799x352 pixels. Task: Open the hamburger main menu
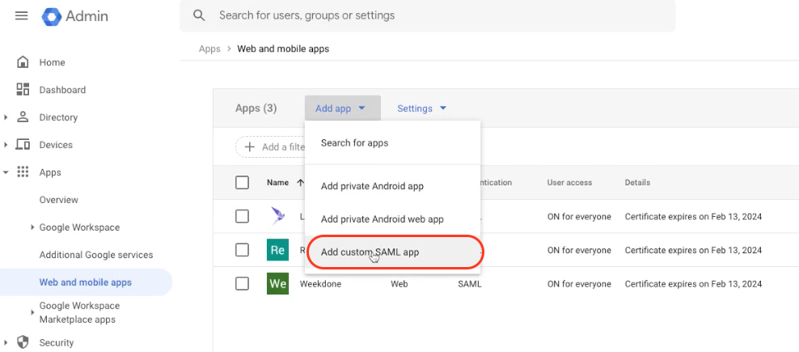tap(22, 16)
